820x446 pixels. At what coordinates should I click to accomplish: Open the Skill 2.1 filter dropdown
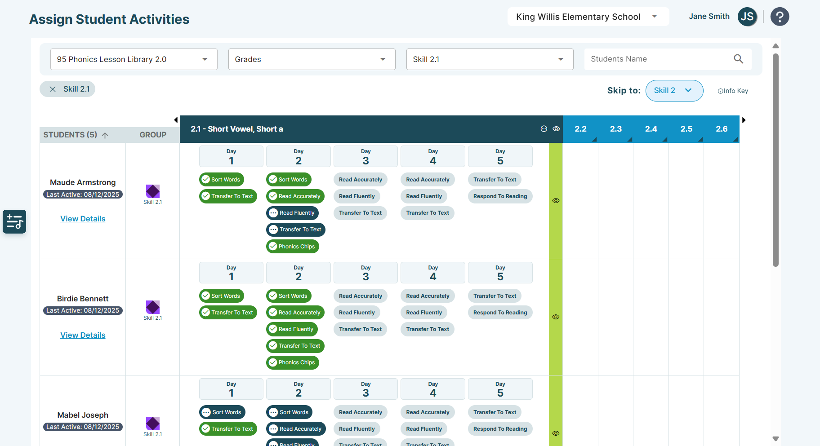490,59
